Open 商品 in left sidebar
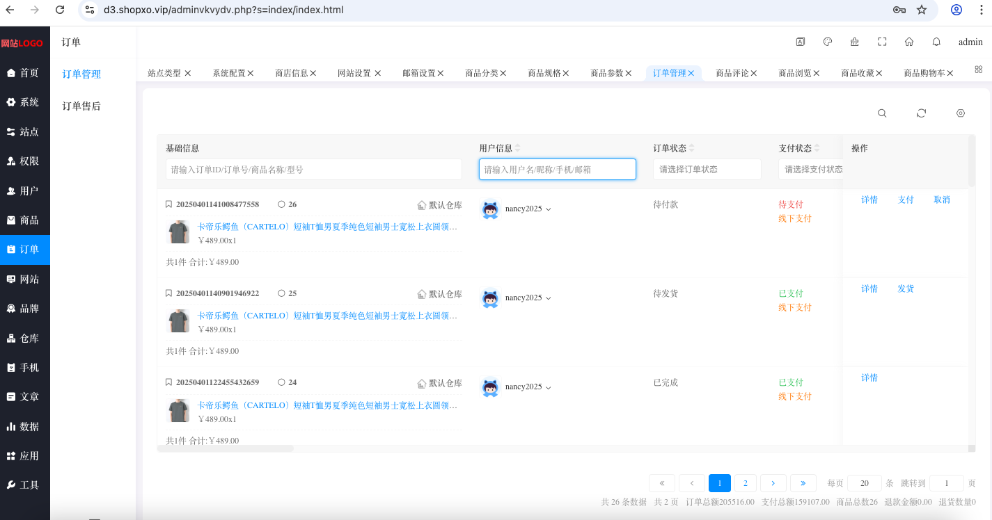 [24, 220]
